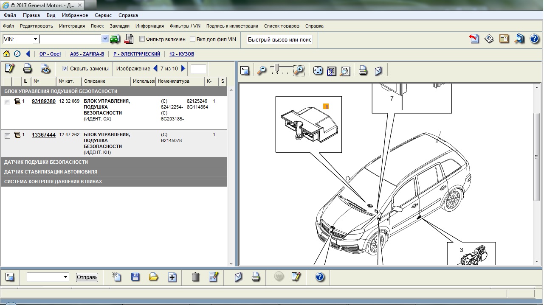Image resolution: width=544 pixels, height=305 pixels.
Task: Open the dropdown beside the 'Отправи' button
Action: point(65,277)
